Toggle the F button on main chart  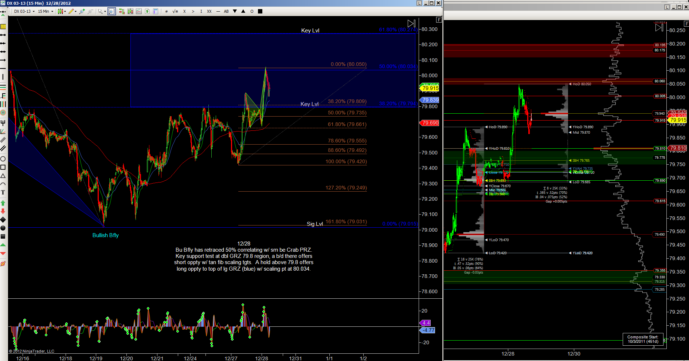439,20
